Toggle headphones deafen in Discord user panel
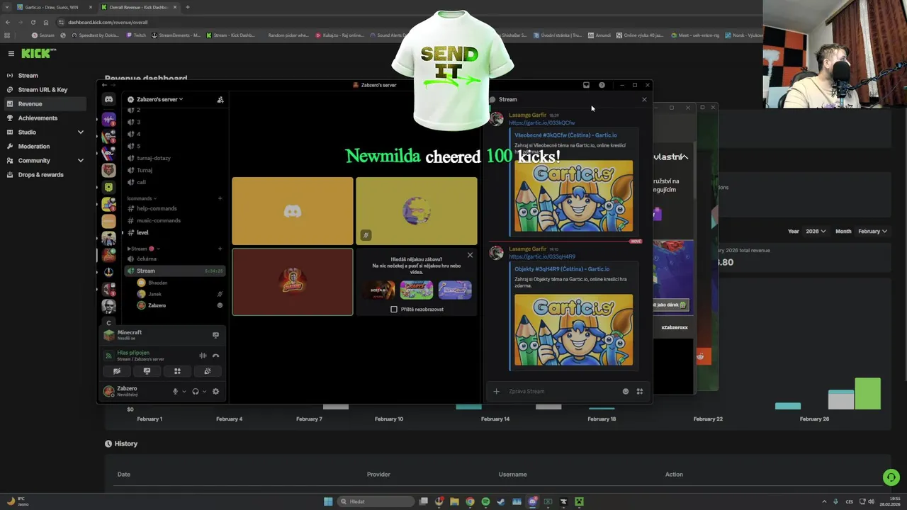The image size is (907, 510). coord(195,391)
